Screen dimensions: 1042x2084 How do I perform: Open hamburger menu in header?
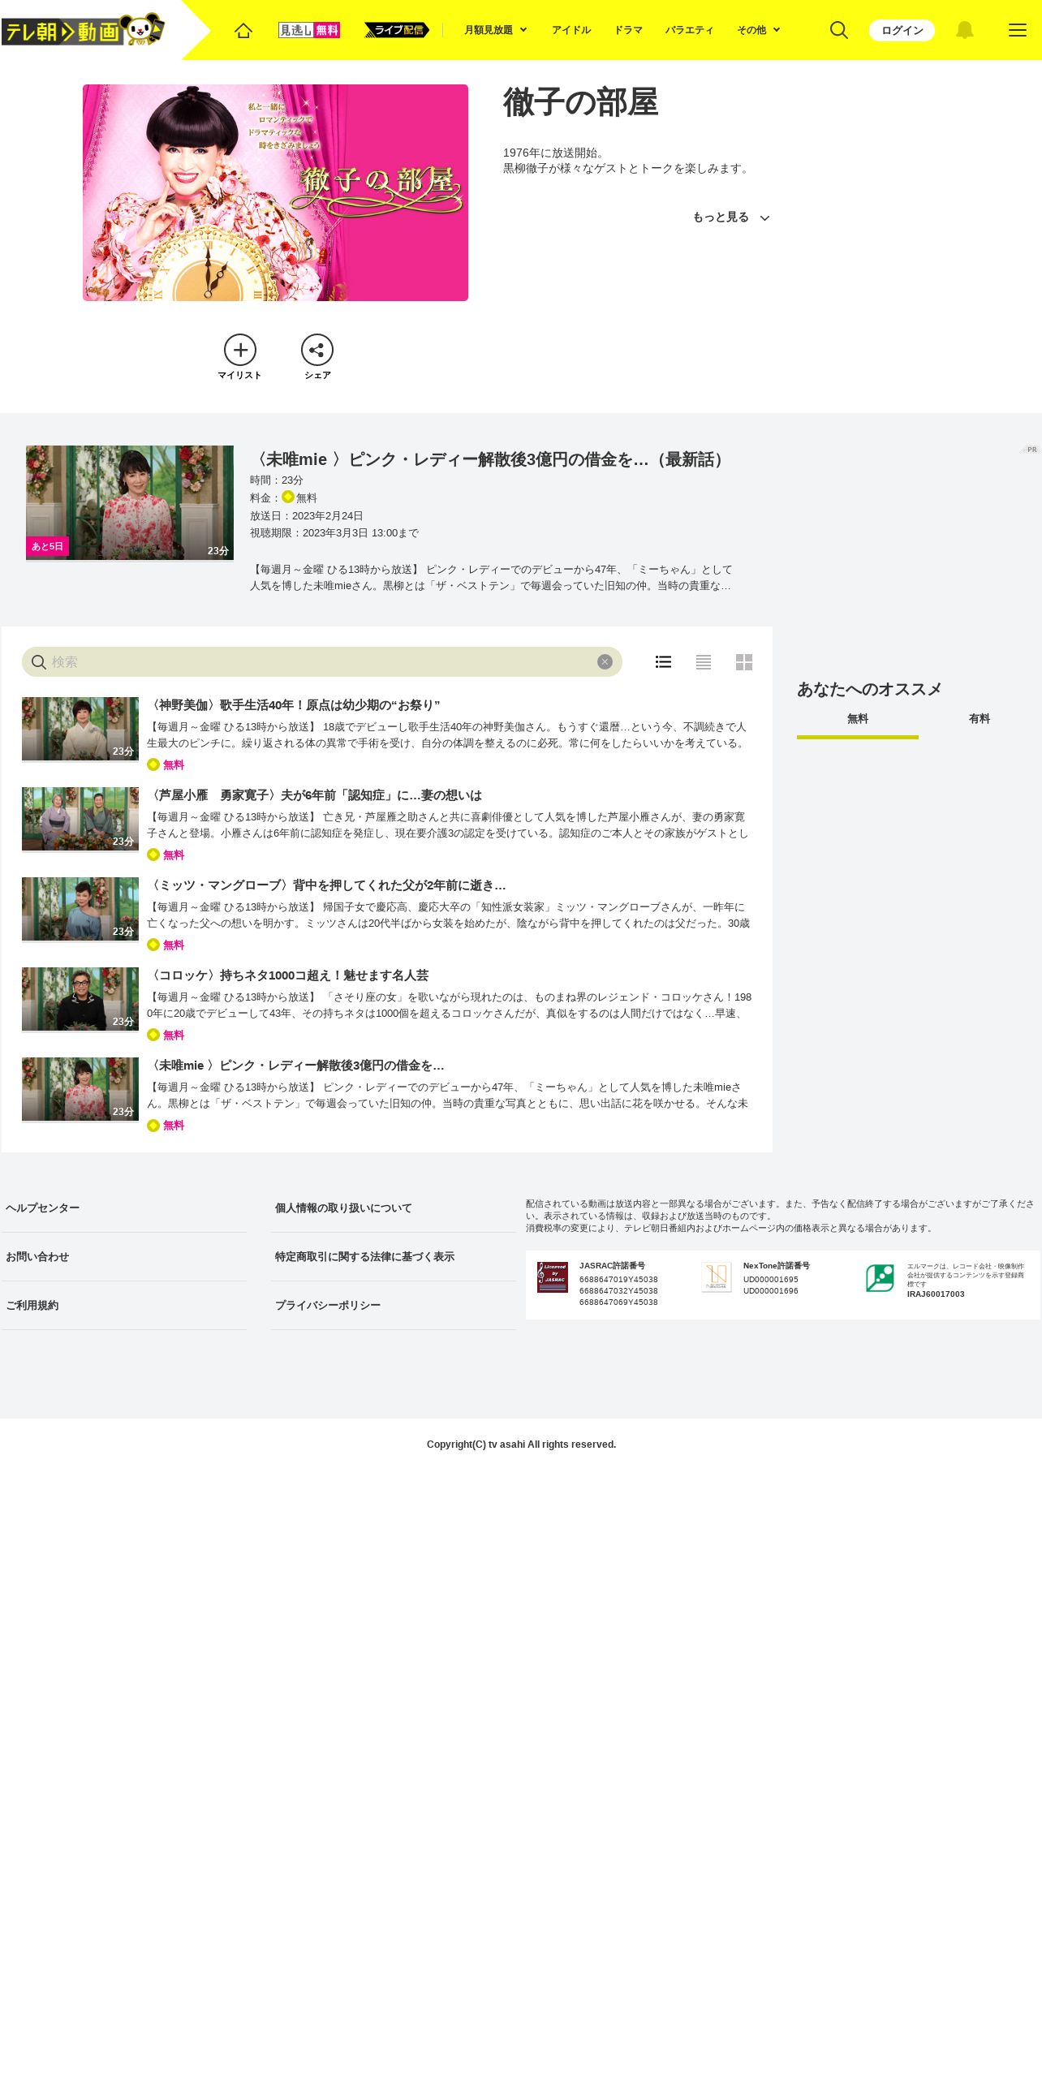(x=1017, y=30)
